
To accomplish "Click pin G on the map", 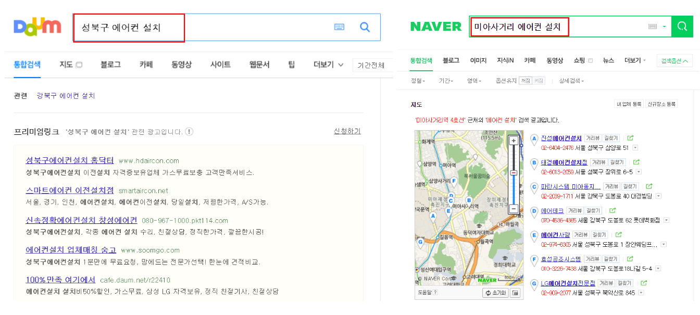I will [420, 242].
